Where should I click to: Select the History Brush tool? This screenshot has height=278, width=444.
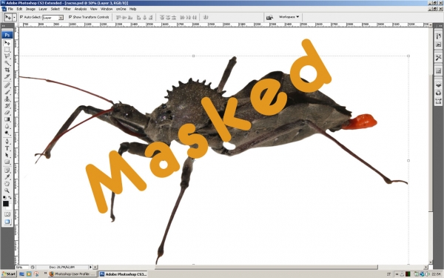pyautogui.click(x=7, y=106)
